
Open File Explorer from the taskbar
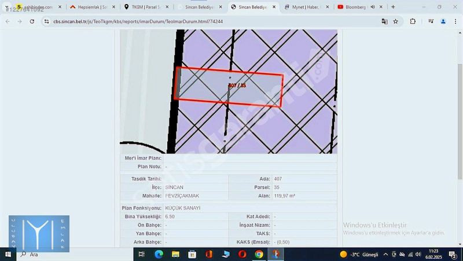[175, 254]
